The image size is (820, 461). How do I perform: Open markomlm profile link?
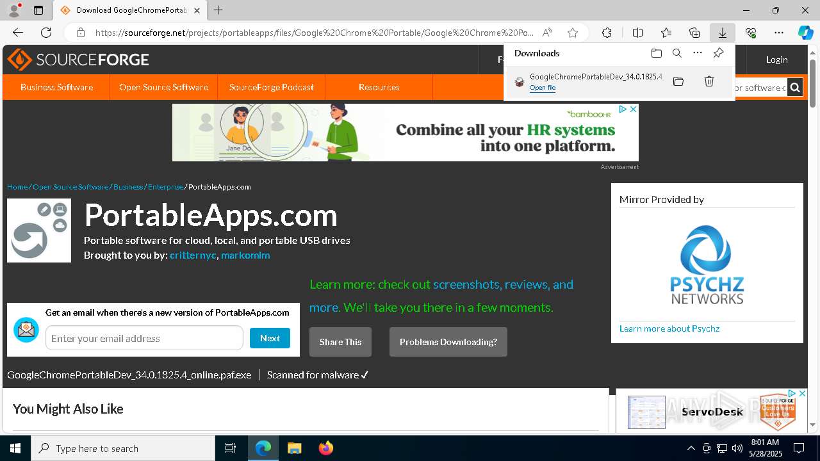[245, 255]
